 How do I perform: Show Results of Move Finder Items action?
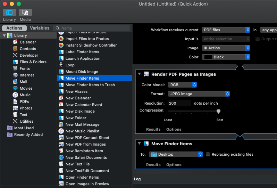153,165
